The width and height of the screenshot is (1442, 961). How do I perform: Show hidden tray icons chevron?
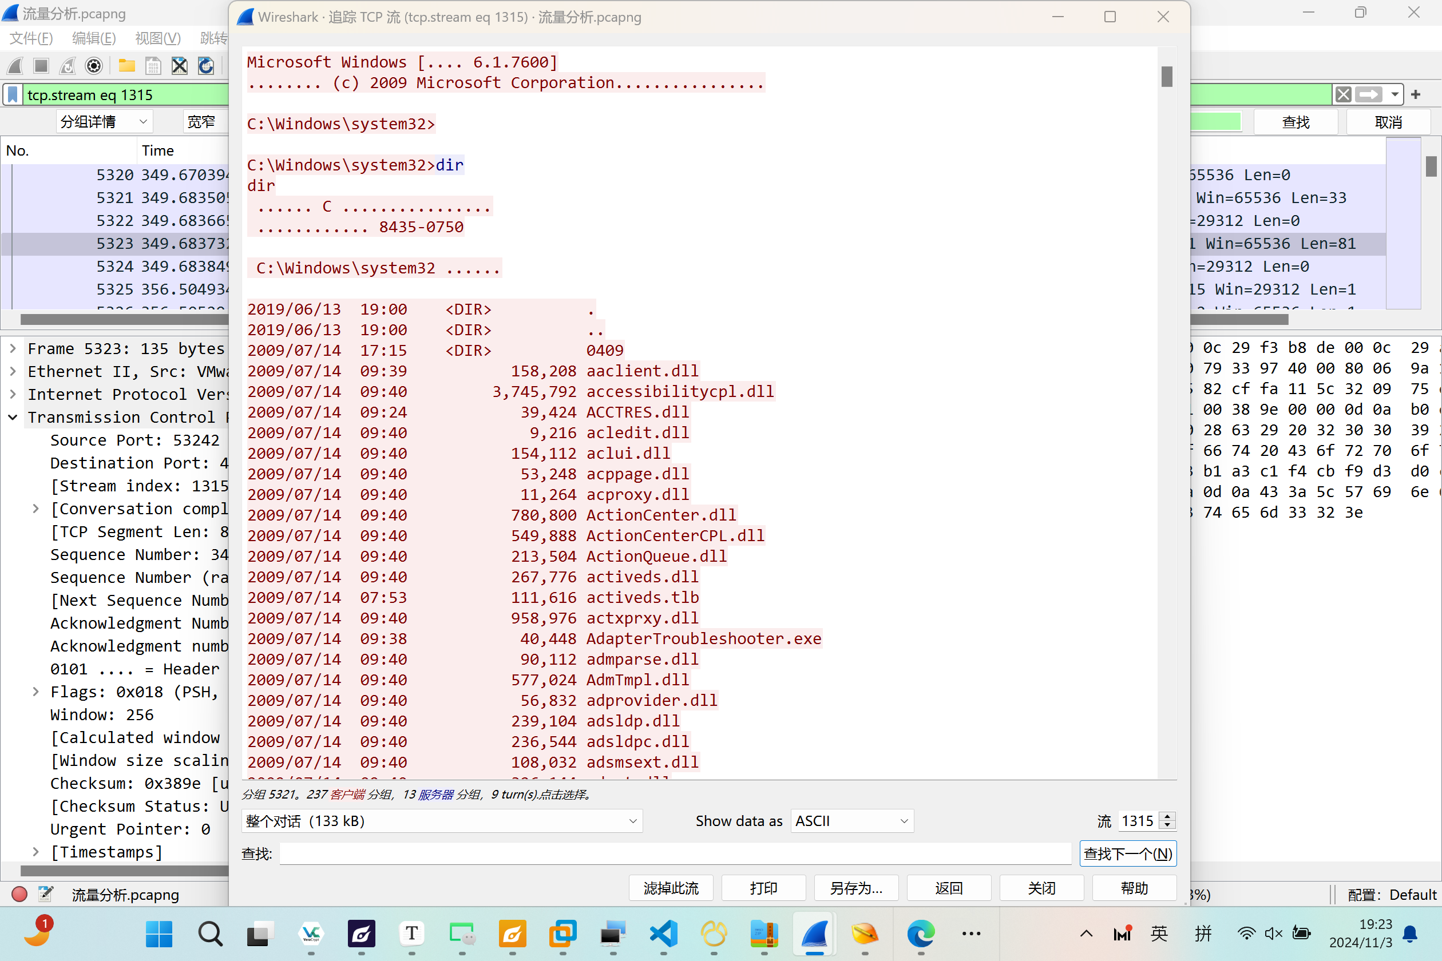tap(1087, 934)
